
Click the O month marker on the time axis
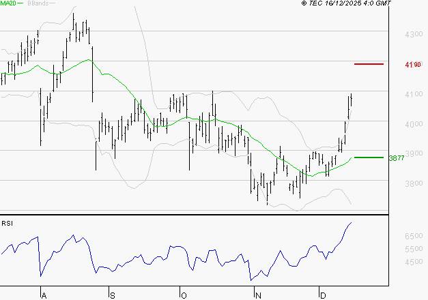(x=184, y=295)
